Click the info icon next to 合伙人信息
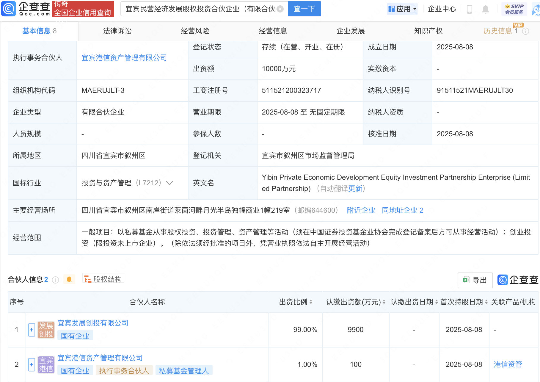540x382 pixels. click(x=55, y=280)
